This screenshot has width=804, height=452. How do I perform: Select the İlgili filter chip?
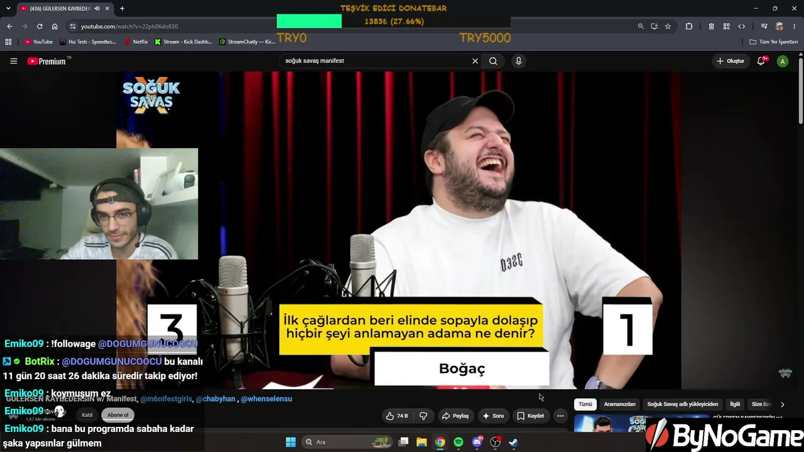(735, 404)
